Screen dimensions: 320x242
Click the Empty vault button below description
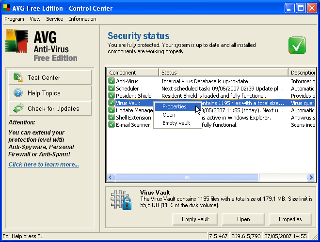point(195,219)
